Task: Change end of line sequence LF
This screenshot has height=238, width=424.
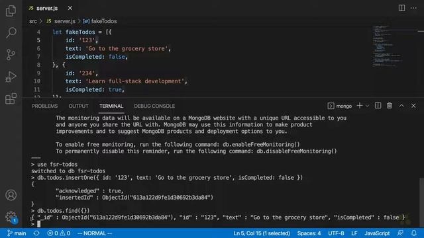Action: [354, 233]
